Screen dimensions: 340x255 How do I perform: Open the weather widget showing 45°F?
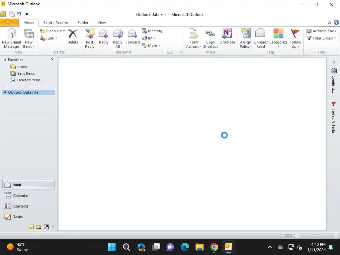coord(18,247)
